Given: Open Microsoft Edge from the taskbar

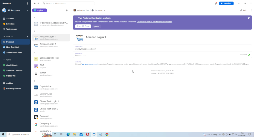Looking at the screenshot, I should tap(68, 134).
